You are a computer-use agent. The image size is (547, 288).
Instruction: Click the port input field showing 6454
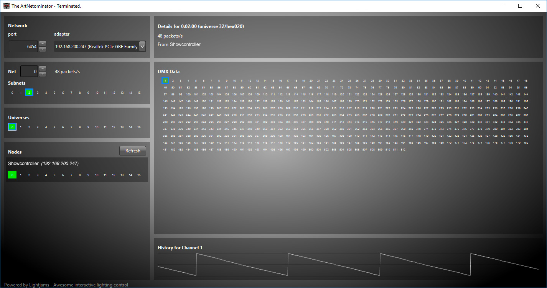(x=23, y=47)
